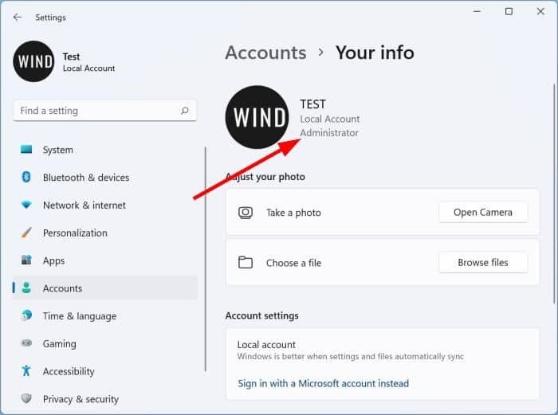Minimize the Settings window
This screenshot has height=415, width=558.
(x=477, y=11)
